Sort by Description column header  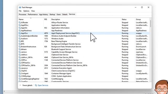pyautogui.click(x=86, y=19)
